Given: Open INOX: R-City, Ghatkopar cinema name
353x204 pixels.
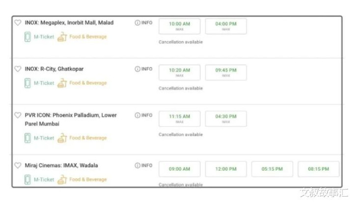Looking at the screenshot, I should pyautogui.click(x=54, y=69).
